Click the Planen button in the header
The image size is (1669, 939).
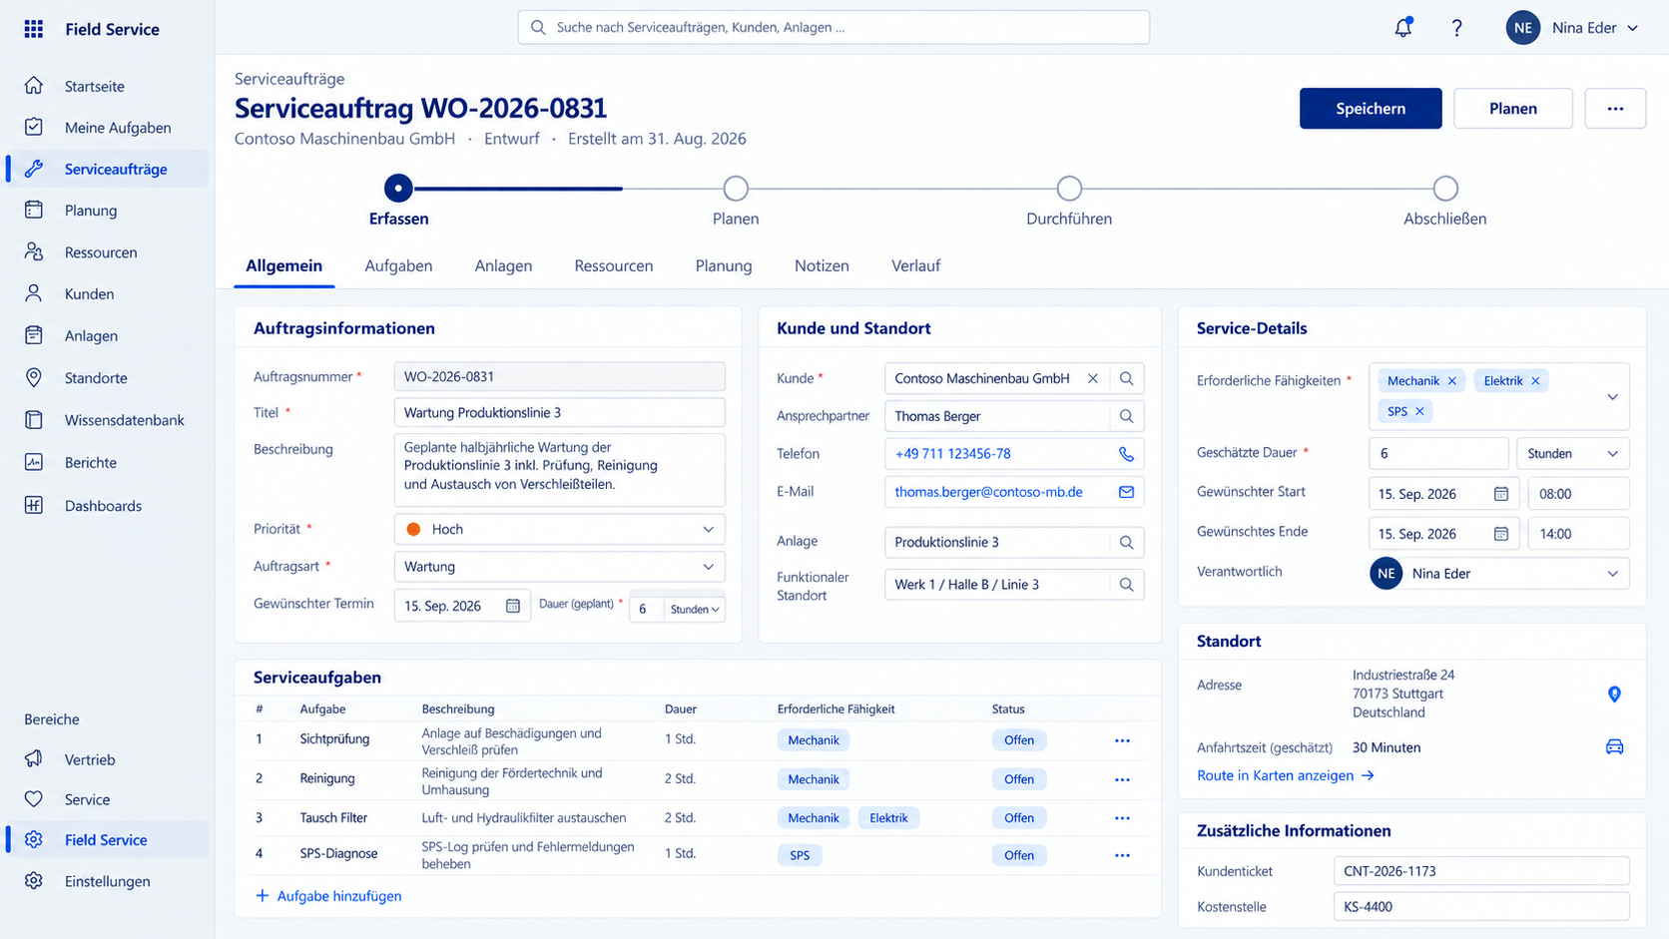1513,109
